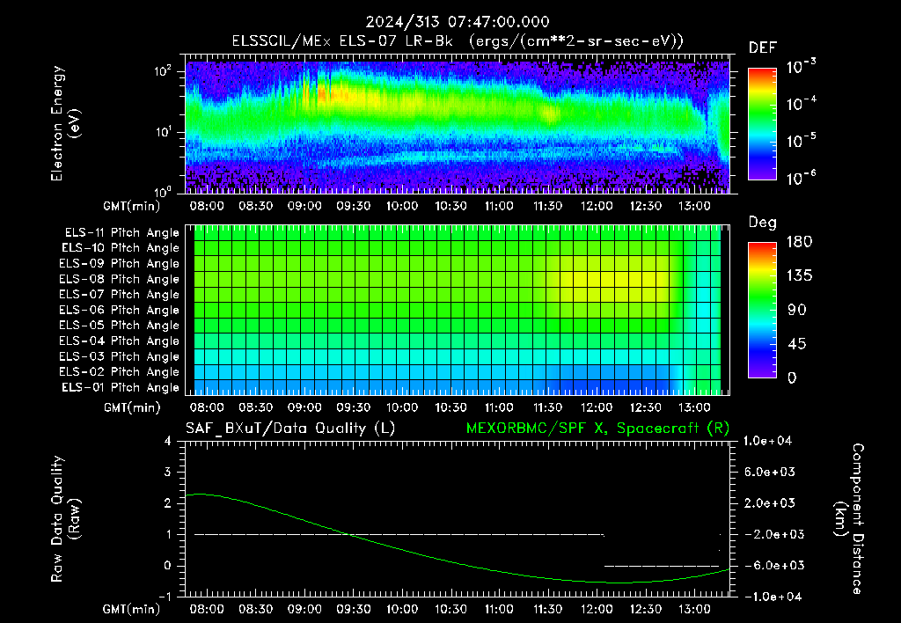Click the 3 tick on Raw Data Quality axis

(x=168, y=472)
